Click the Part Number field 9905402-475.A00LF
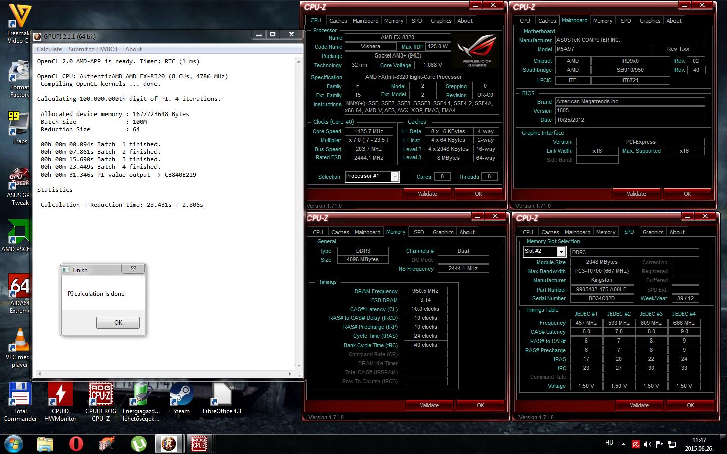The width and height of the screenshot is (727, 454). click(x=602, y=290)
